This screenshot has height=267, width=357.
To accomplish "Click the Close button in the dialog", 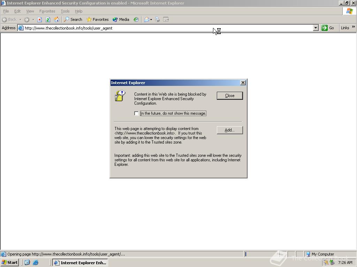I will [230, 96].
